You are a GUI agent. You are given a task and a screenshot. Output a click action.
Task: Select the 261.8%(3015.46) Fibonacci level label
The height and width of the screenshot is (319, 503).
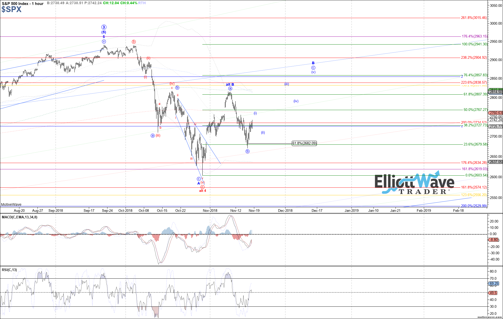point(474,18)
